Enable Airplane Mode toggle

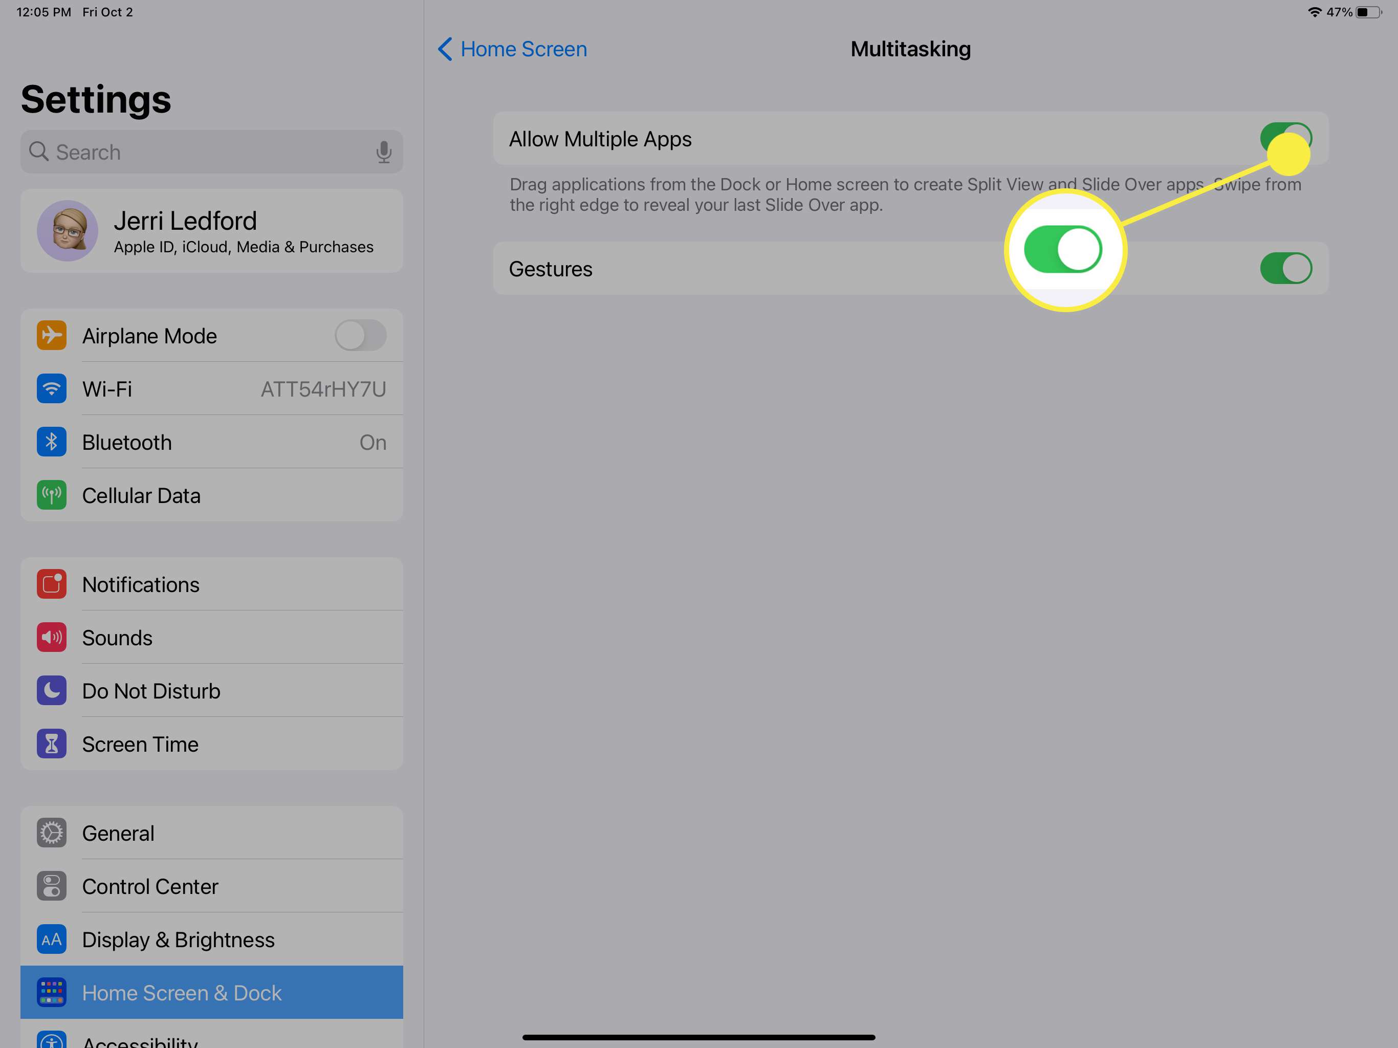point(359,335)
